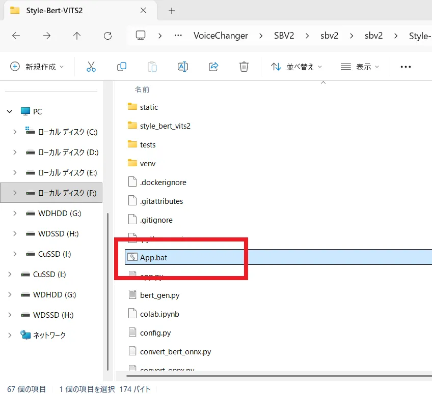Select the venv folder

[x=148, y=164]
